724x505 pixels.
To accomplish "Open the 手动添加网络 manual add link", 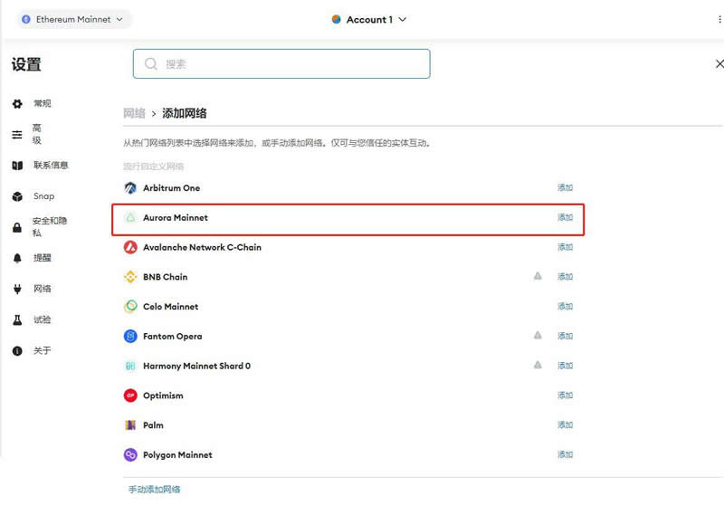I will pyautogui.click(x=154, y=490).
